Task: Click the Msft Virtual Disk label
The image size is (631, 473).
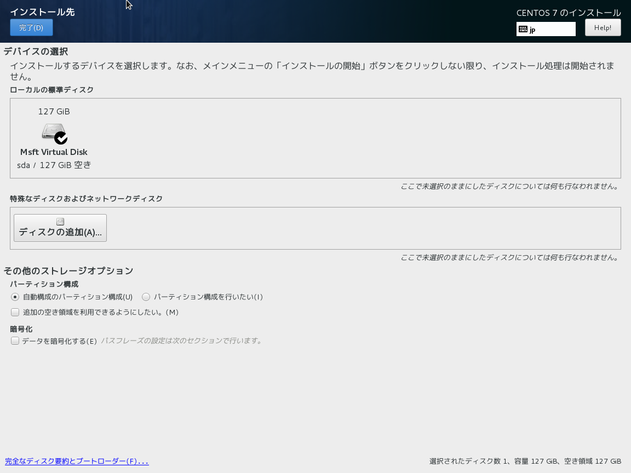Action: click(54, 152)
